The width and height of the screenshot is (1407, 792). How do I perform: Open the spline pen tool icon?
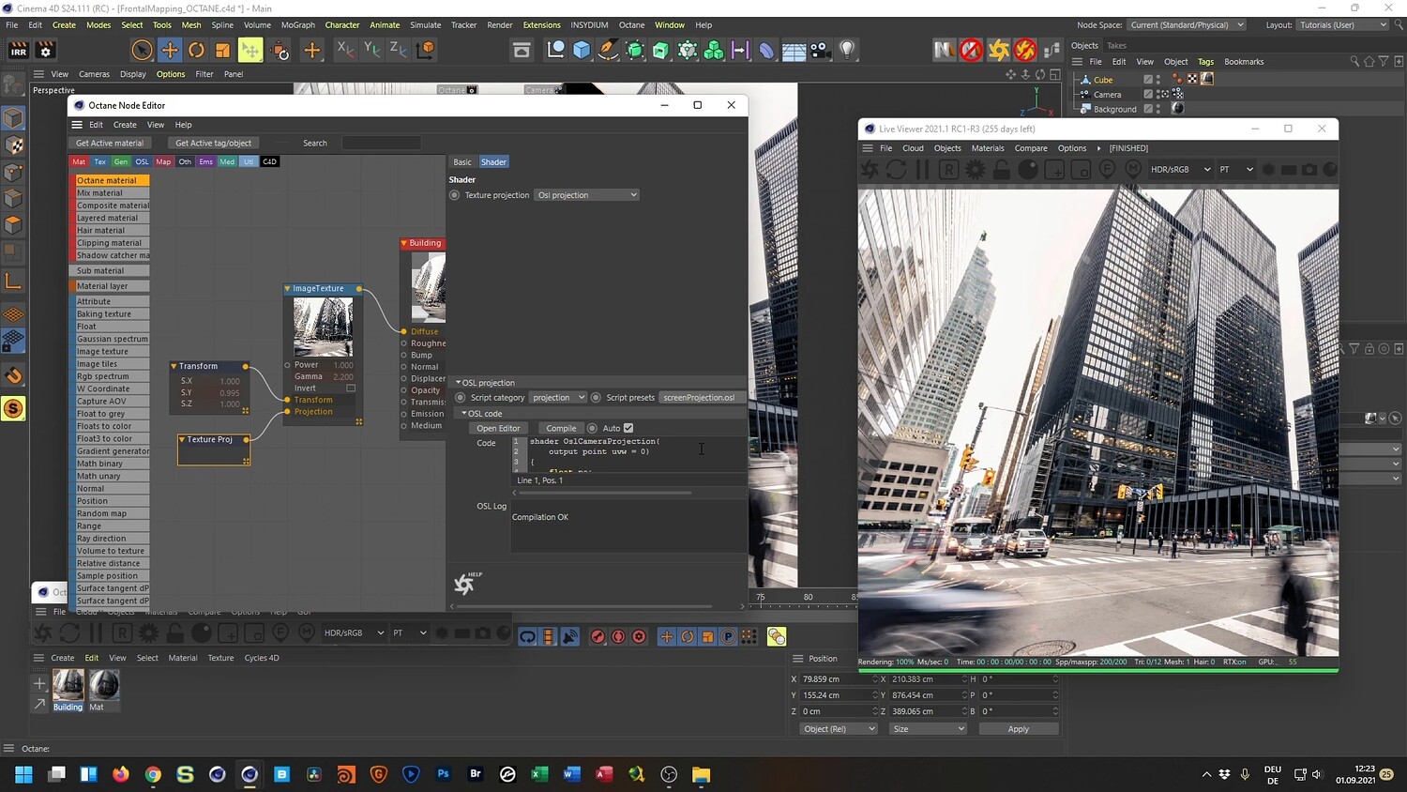coord(608,50)
